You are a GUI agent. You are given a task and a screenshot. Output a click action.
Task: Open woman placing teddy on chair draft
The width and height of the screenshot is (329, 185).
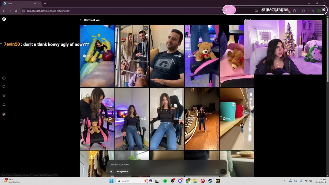point(97,119)
